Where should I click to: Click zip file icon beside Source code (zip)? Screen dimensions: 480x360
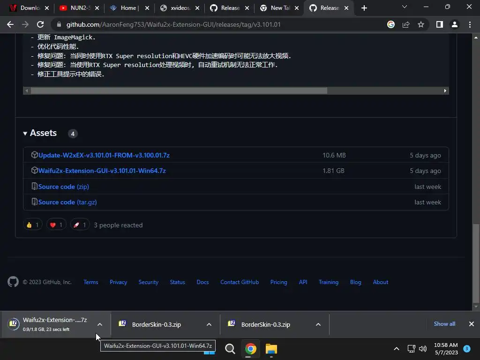pyautogui.click(x=34, y=186)
